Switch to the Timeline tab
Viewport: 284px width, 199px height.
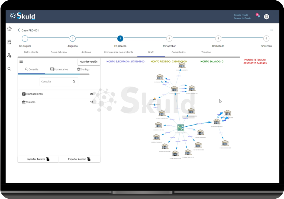206,52
